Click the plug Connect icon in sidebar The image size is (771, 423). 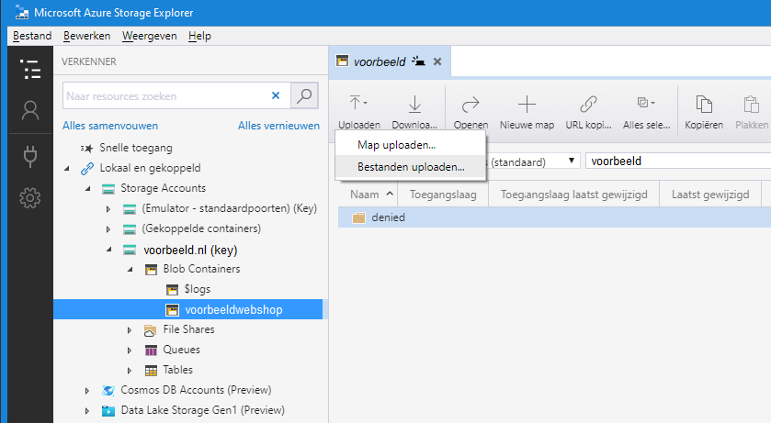[30, 157]
